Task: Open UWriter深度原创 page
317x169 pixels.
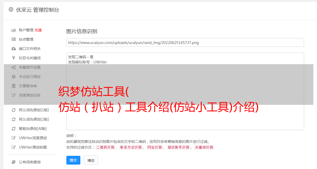Action: (x=33, y=138)
